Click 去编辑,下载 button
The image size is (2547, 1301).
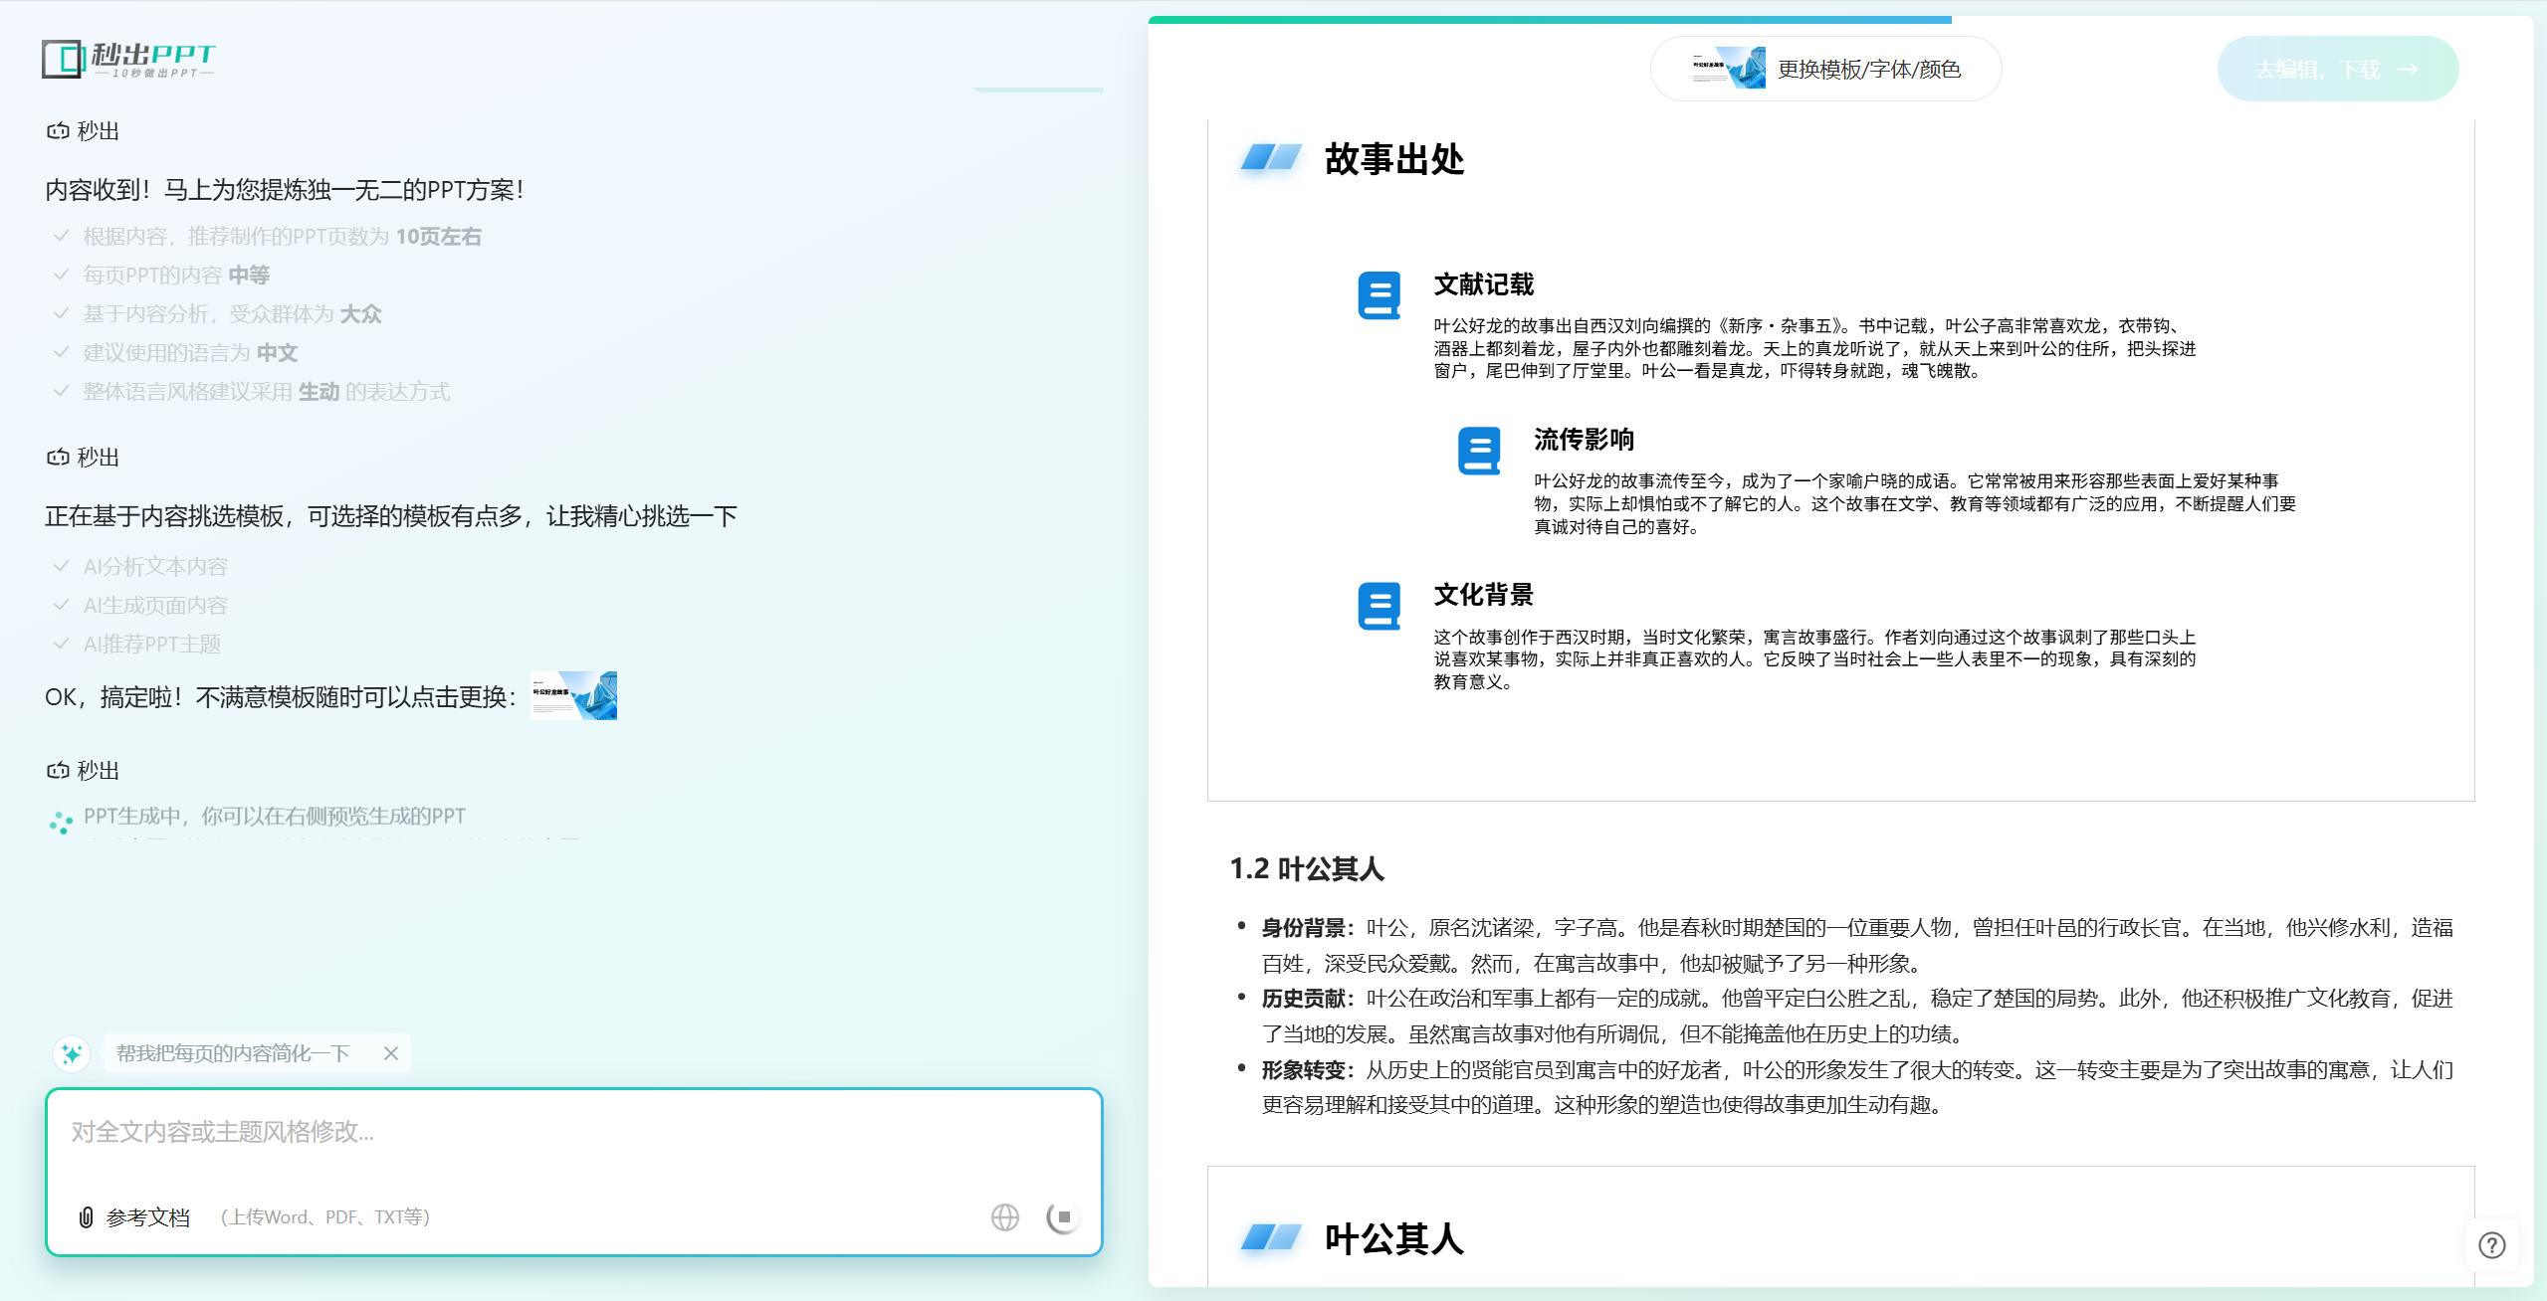click(2337, 69)
